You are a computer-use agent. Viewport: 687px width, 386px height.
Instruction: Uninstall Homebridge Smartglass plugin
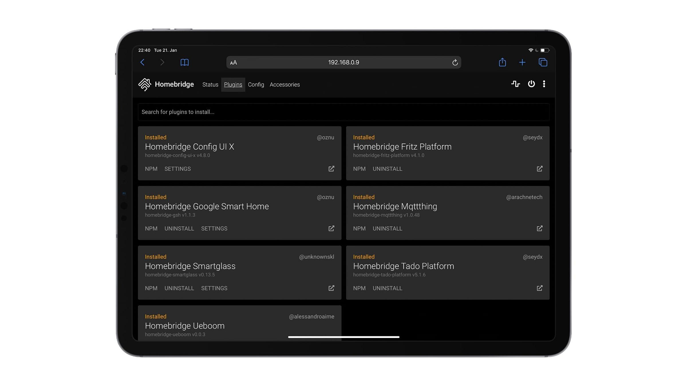click(179, 288)
